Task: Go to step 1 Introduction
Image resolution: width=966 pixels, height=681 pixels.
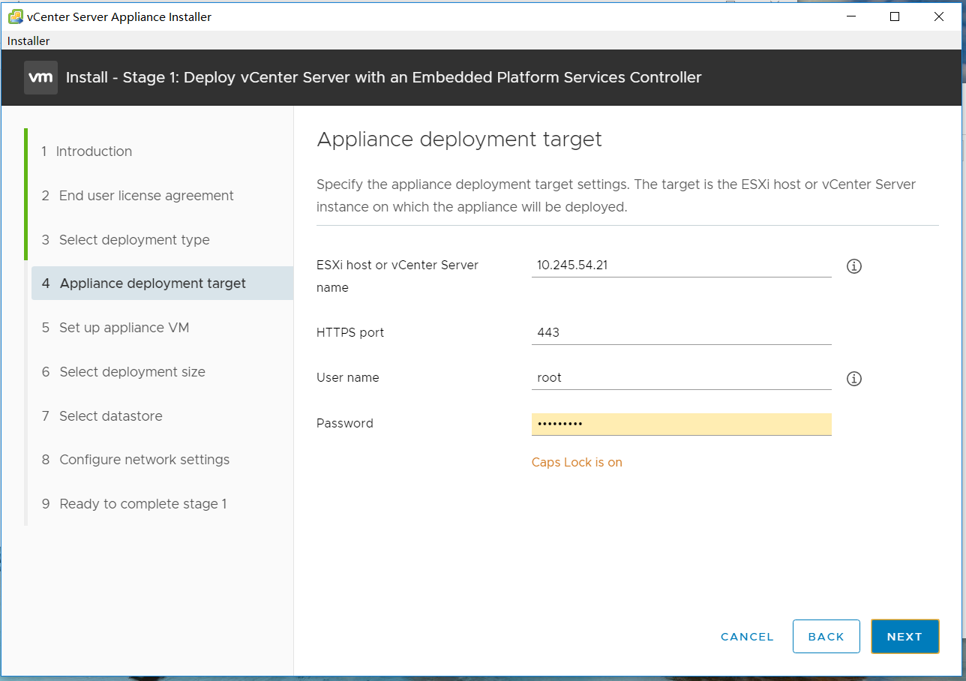Action: [86, 151]
